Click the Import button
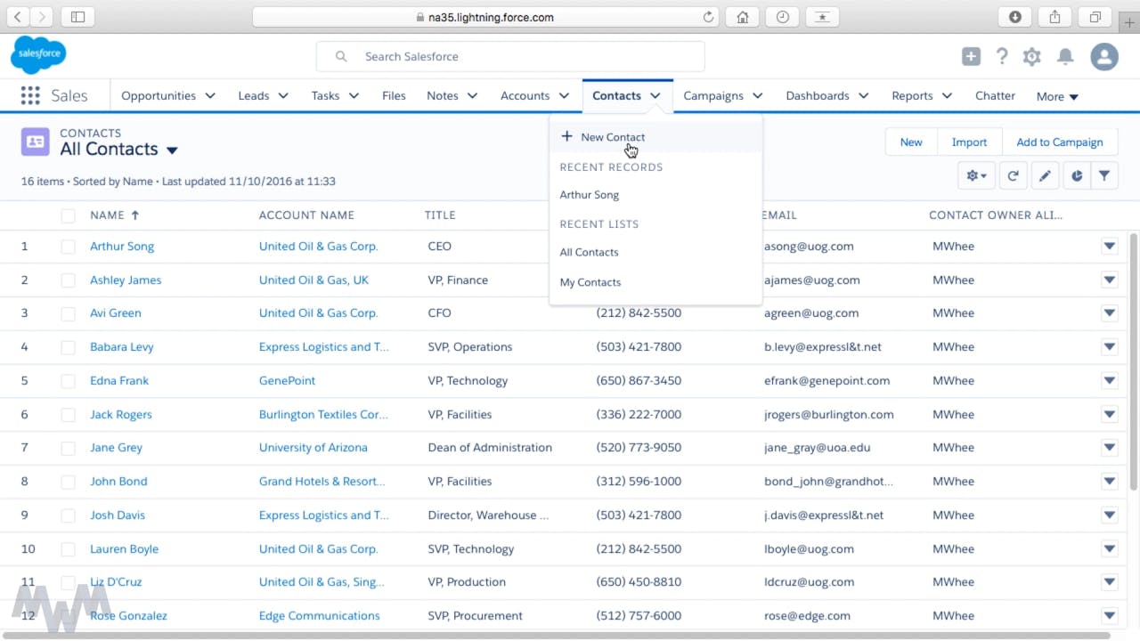This screenshot has width=1140, height=641. pyautogui.click(x=969, y=142)
